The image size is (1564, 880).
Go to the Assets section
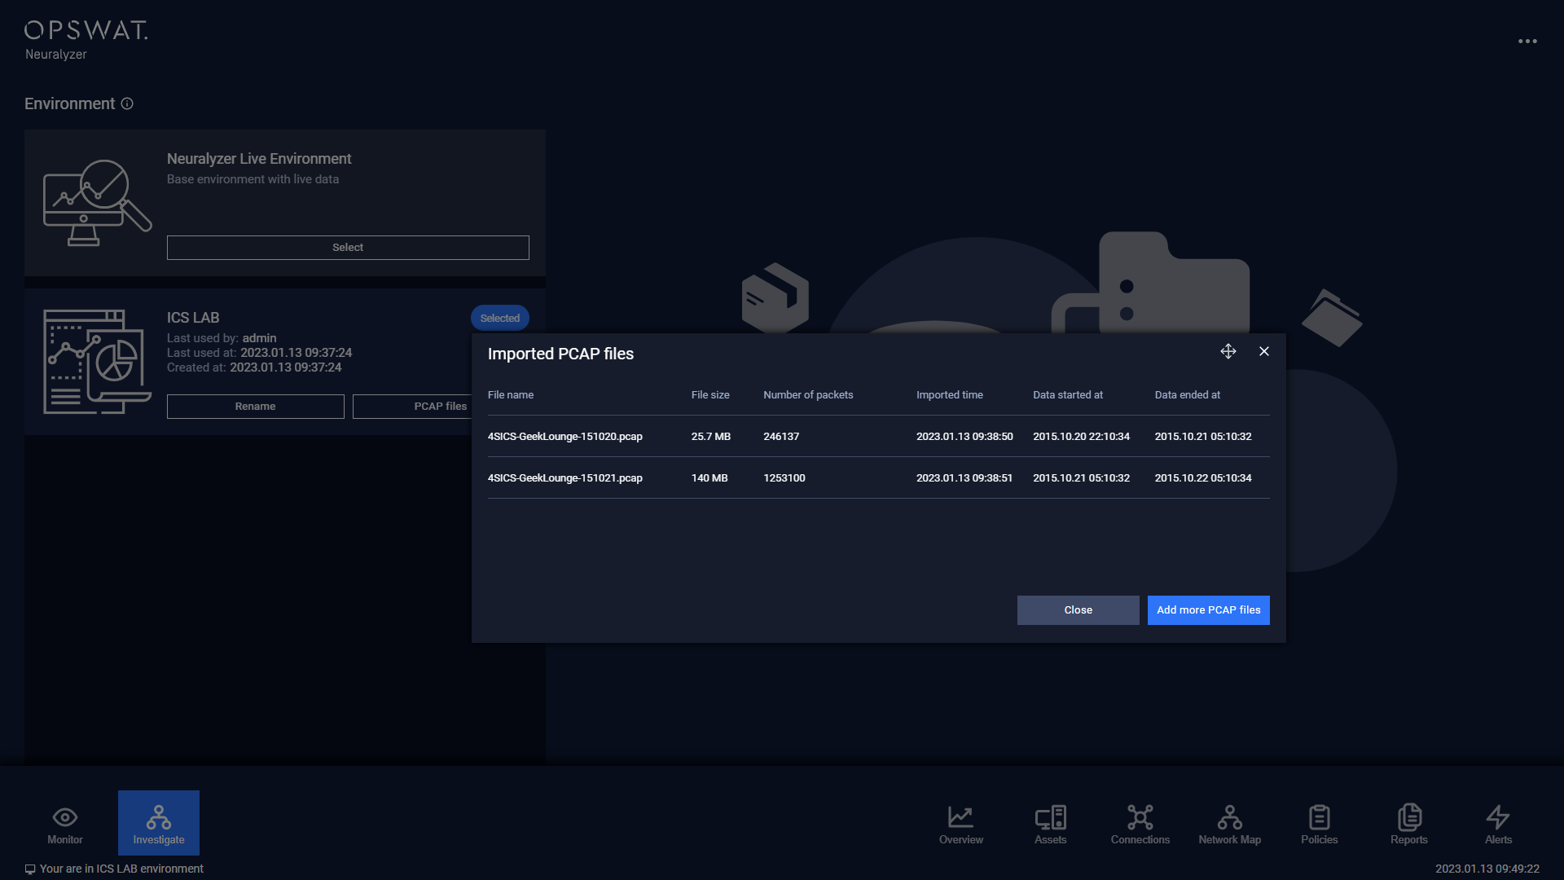click(1051, 823)
